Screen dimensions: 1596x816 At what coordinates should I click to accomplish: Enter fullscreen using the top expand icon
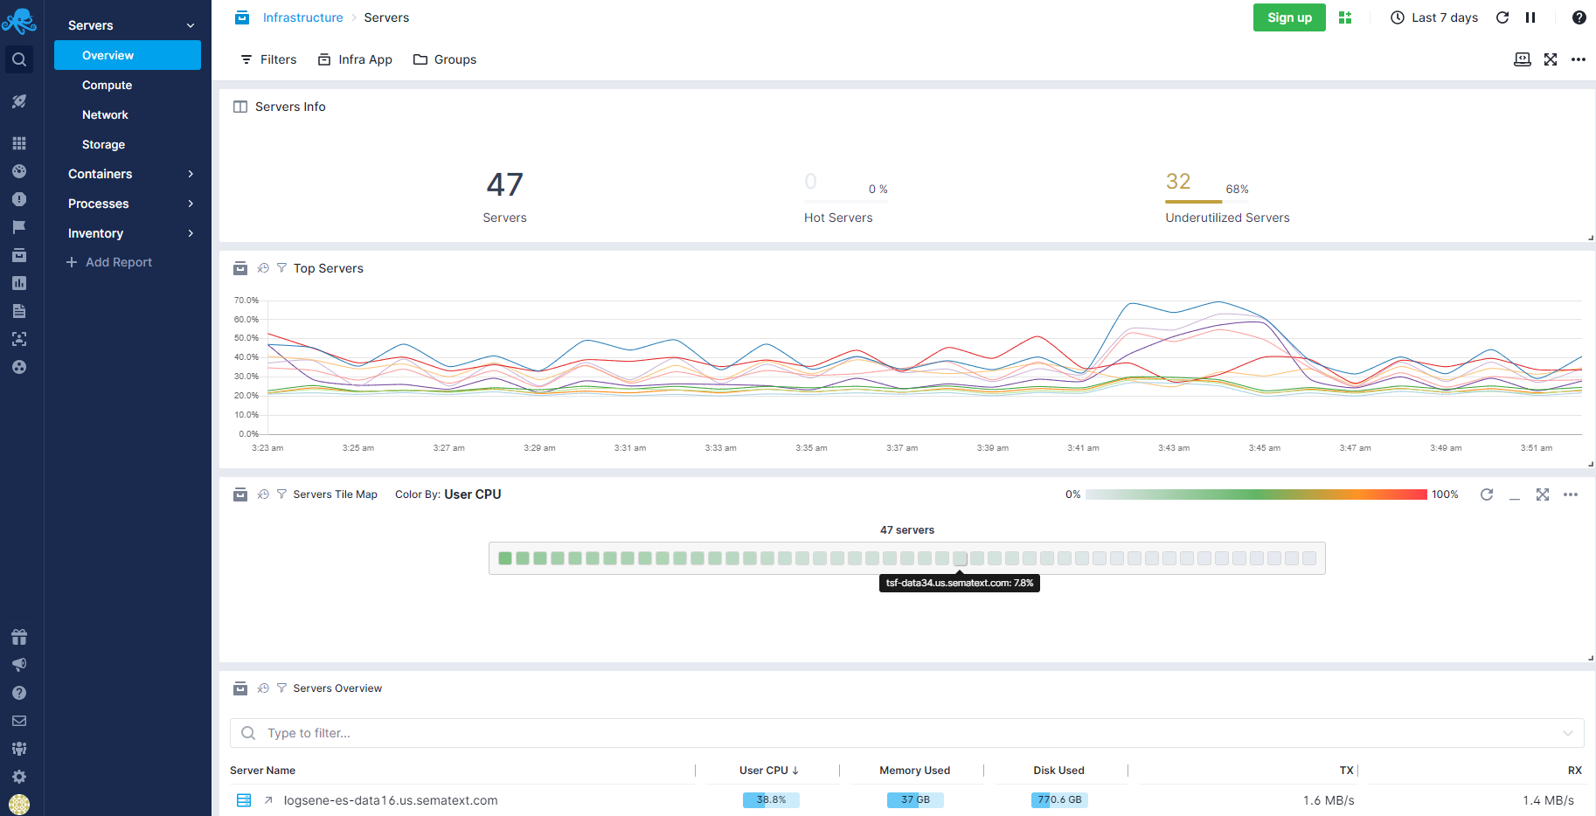pos(1551,59)
